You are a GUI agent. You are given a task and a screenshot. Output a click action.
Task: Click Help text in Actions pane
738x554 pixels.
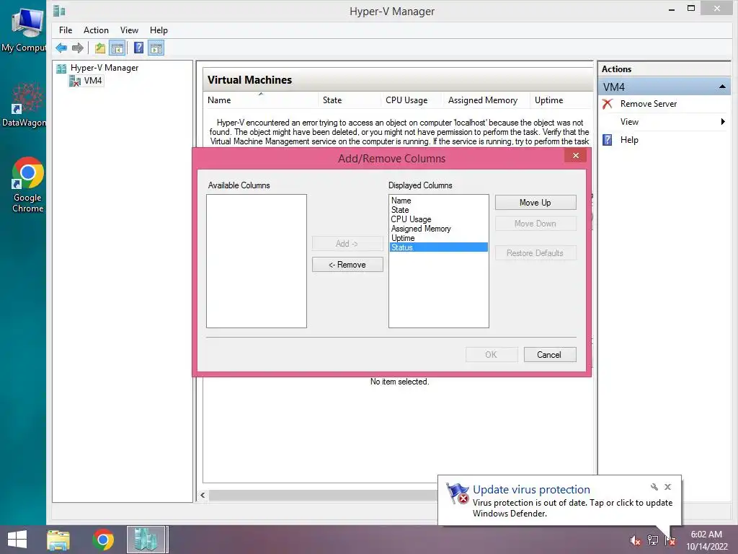pos(629,140)
